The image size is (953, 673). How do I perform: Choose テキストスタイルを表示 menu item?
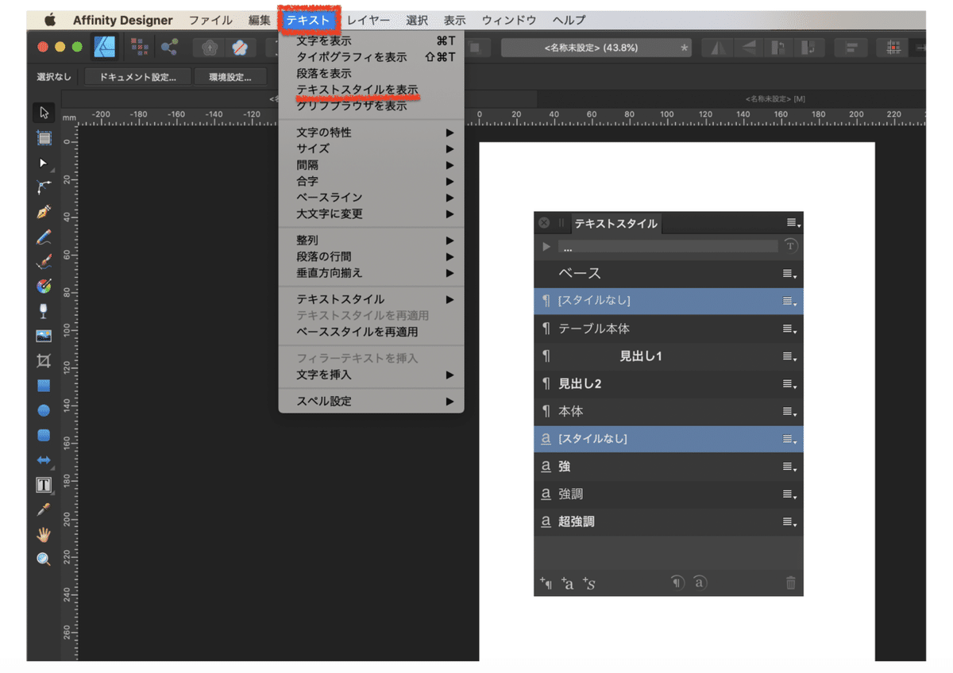pos(371,90)
